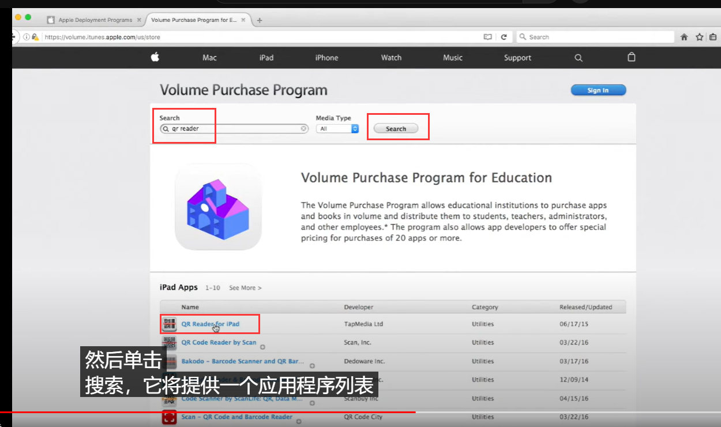The image size is (721, 427).
Task: Click the Bakodo barcode scanner app icon
Action: click(169, 362)
